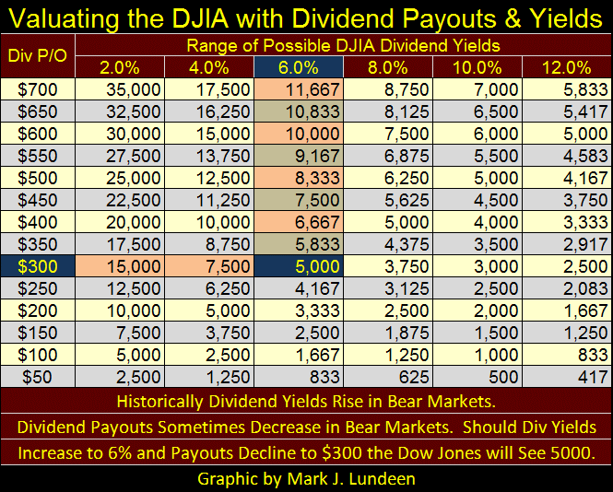Click the 4,375 cell in the $350 row
Image resolution: width=613 pixels, height=492 pixels.
[388, 244]
